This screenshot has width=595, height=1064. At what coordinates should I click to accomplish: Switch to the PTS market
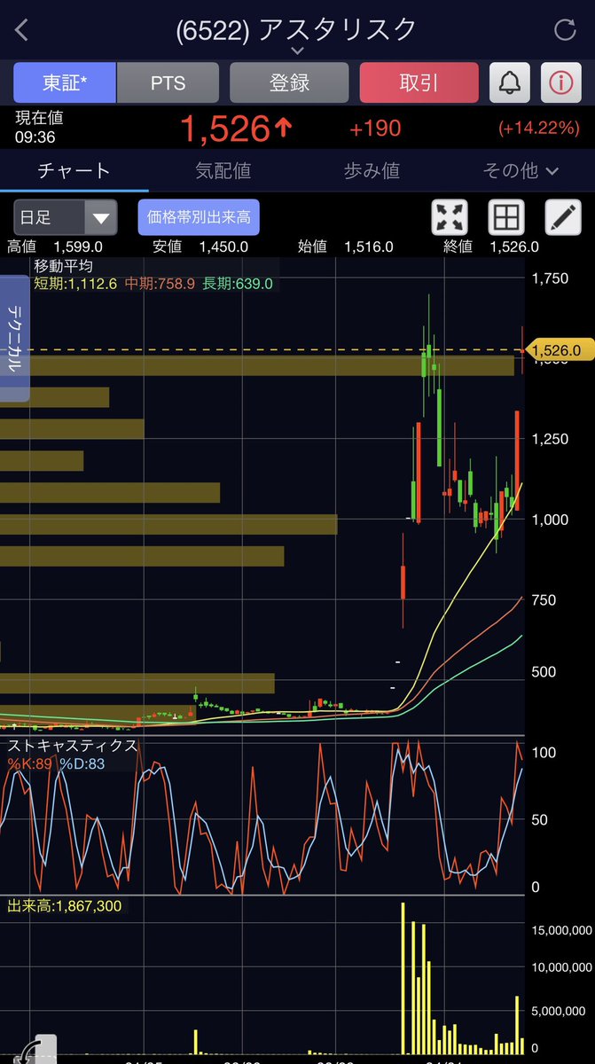coord(168,83)
